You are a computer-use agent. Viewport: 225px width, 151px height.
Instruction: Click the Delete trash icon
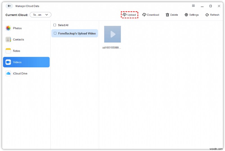coord(167,15)
